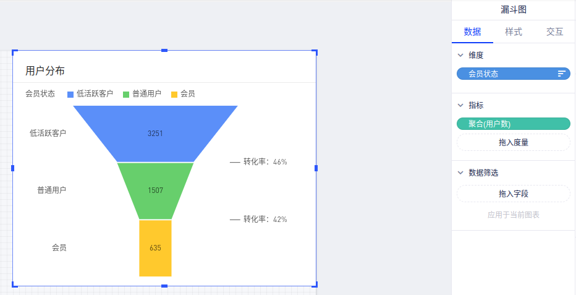Collapse the 指标 section

click(460, 105)
